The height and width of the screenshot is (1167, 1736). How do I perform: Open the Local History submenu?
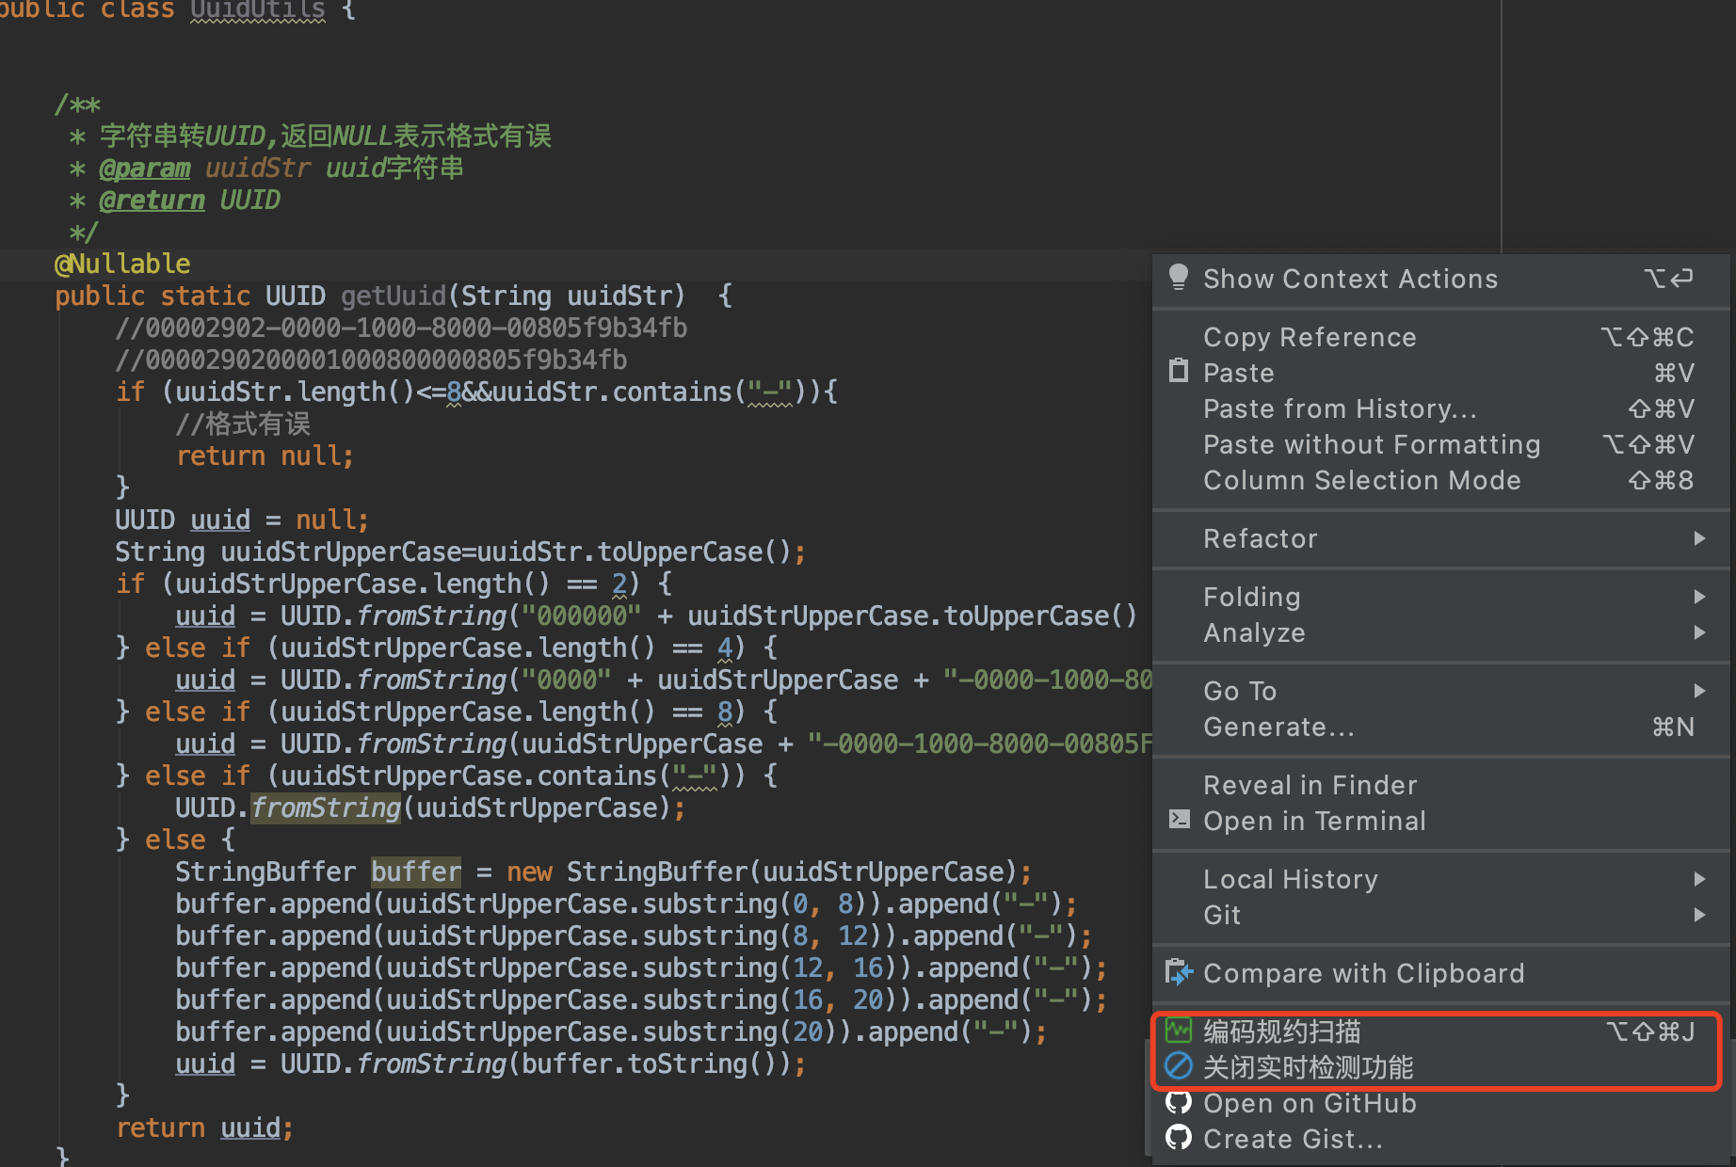(1290, 879)
